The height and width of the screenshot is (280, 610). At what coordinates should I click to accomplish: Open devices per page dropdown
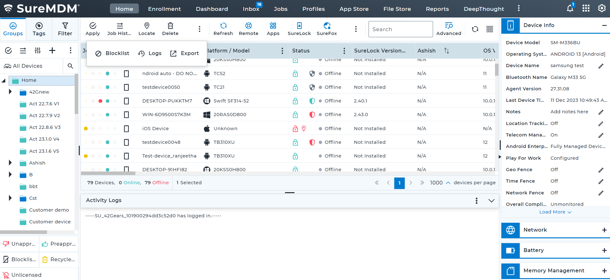coord(440,183)
